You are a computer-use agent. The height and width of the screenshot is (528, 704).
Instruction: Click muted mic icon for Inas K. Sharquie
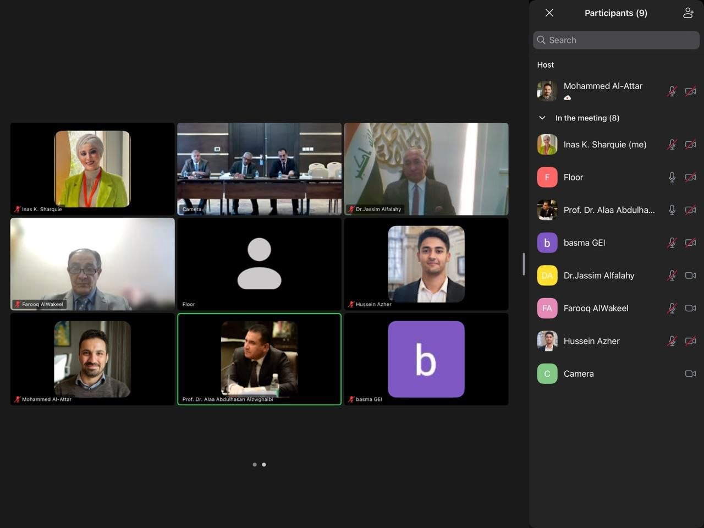pyautogui.click(x=672, y=145)
